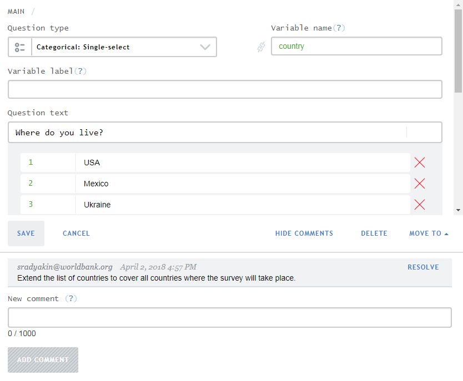This screenshot has height=381, width=463.
Task: Click the Variable label input field
Action: coord(225,89)
